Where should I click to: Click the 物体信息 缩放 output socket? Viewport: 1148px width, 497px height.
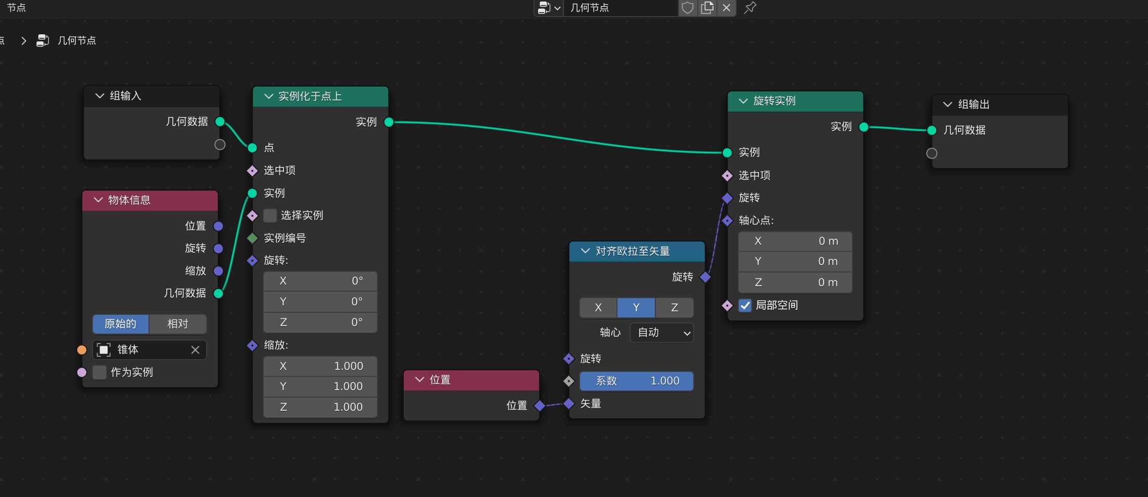pos(218,271)
